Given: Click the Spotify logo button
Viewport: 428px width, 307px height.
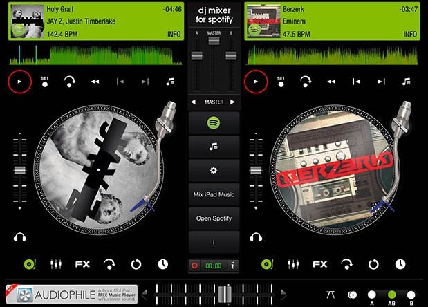Looking at the screenshot, I should tap(214, 123).
